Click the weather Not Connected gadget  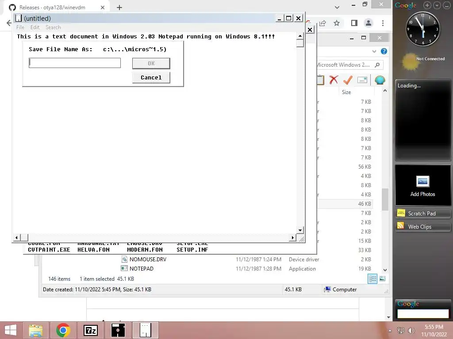coord(423,62)
